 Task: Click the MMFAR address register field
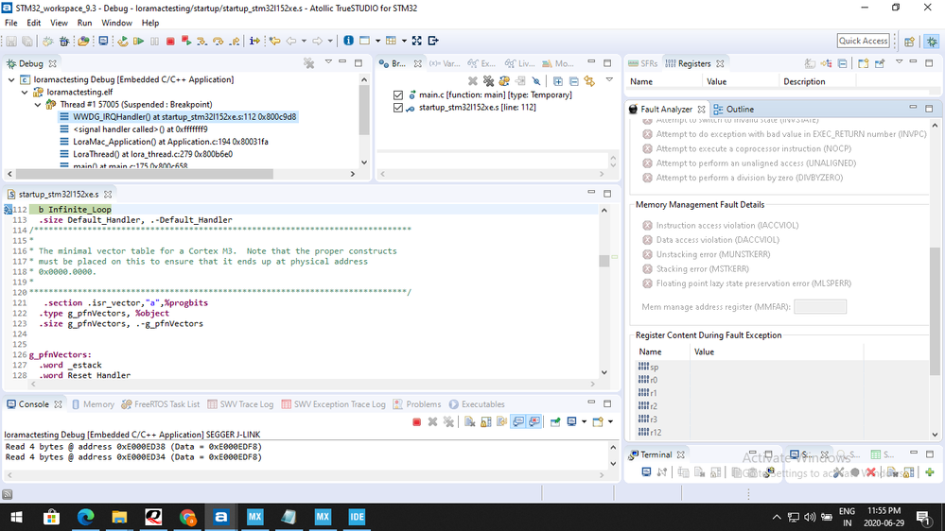coord(819,306)
